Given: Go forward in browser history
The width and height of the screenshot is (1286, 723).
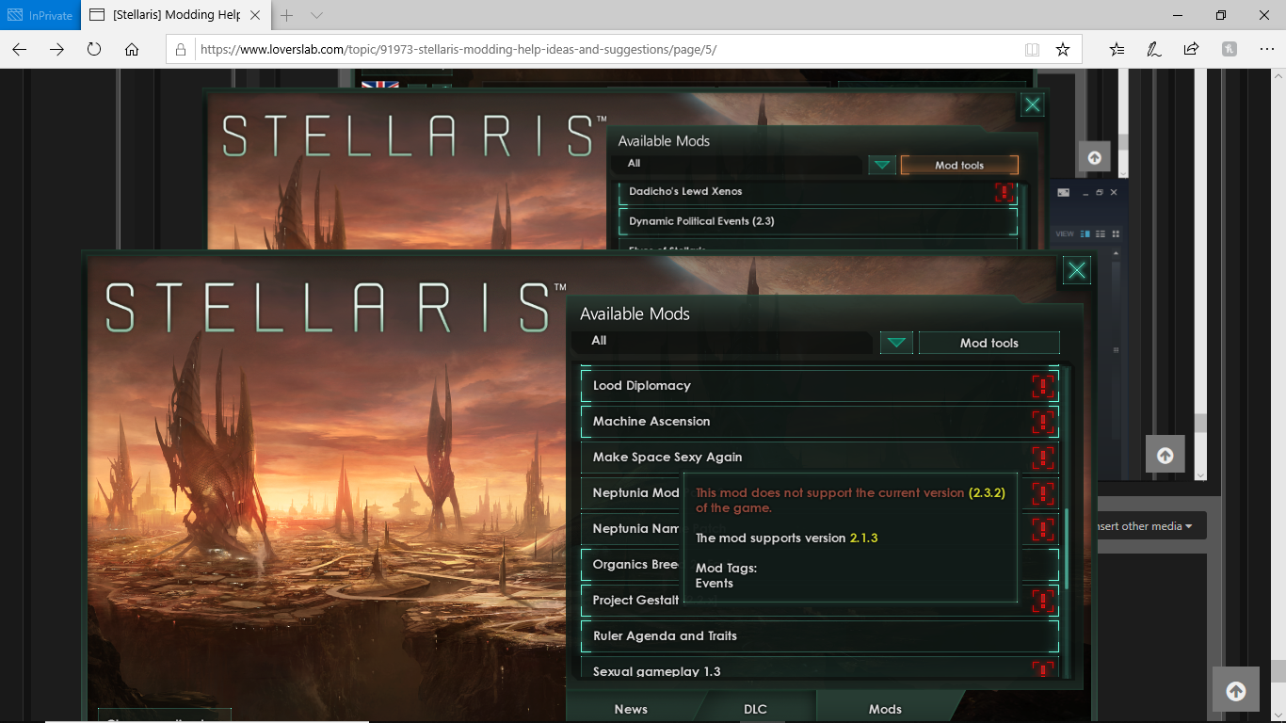Looking at the screenshot, I should (57, 49).
